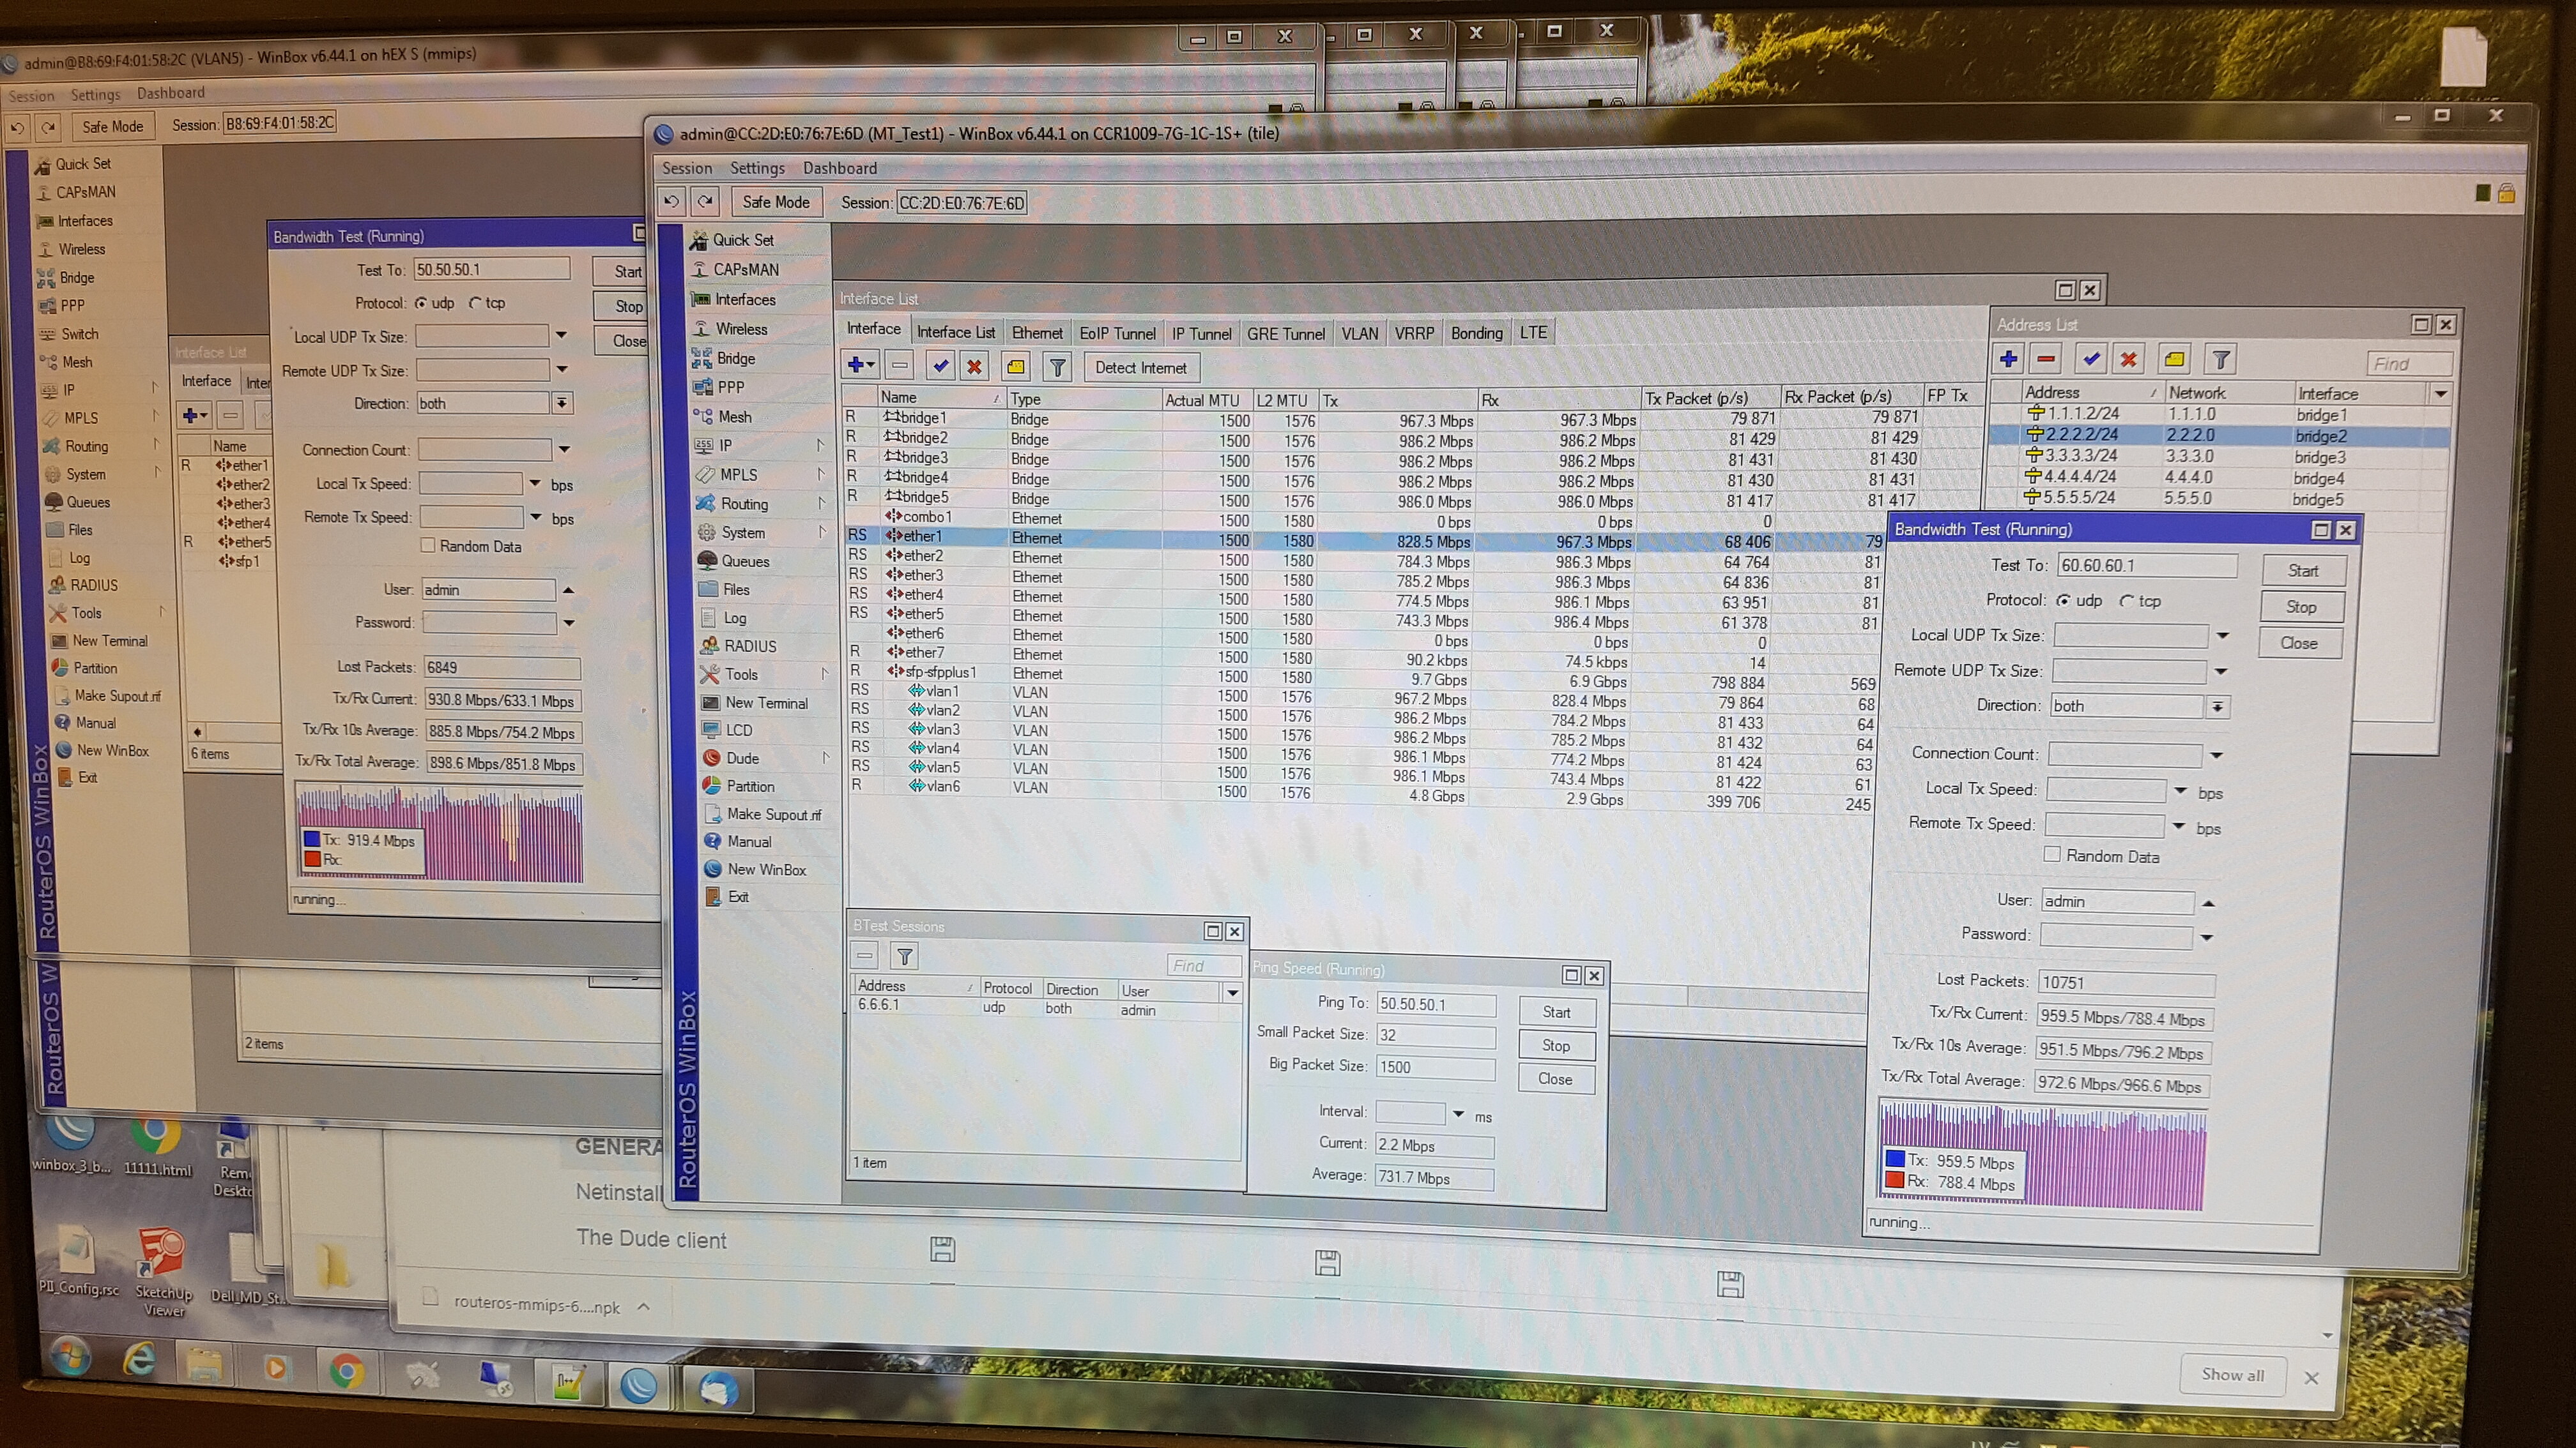Click the blue plus icon in Address List
The height and width of the screenshot is (1448, 2576).
pyautogui.click(x=2008, y=359)
